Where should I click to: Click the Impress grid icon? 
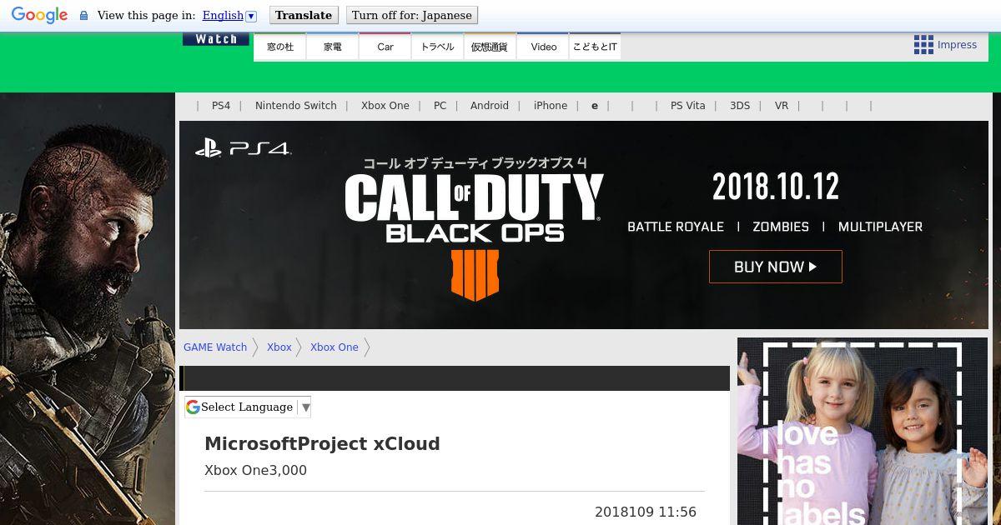click(923, 45)
